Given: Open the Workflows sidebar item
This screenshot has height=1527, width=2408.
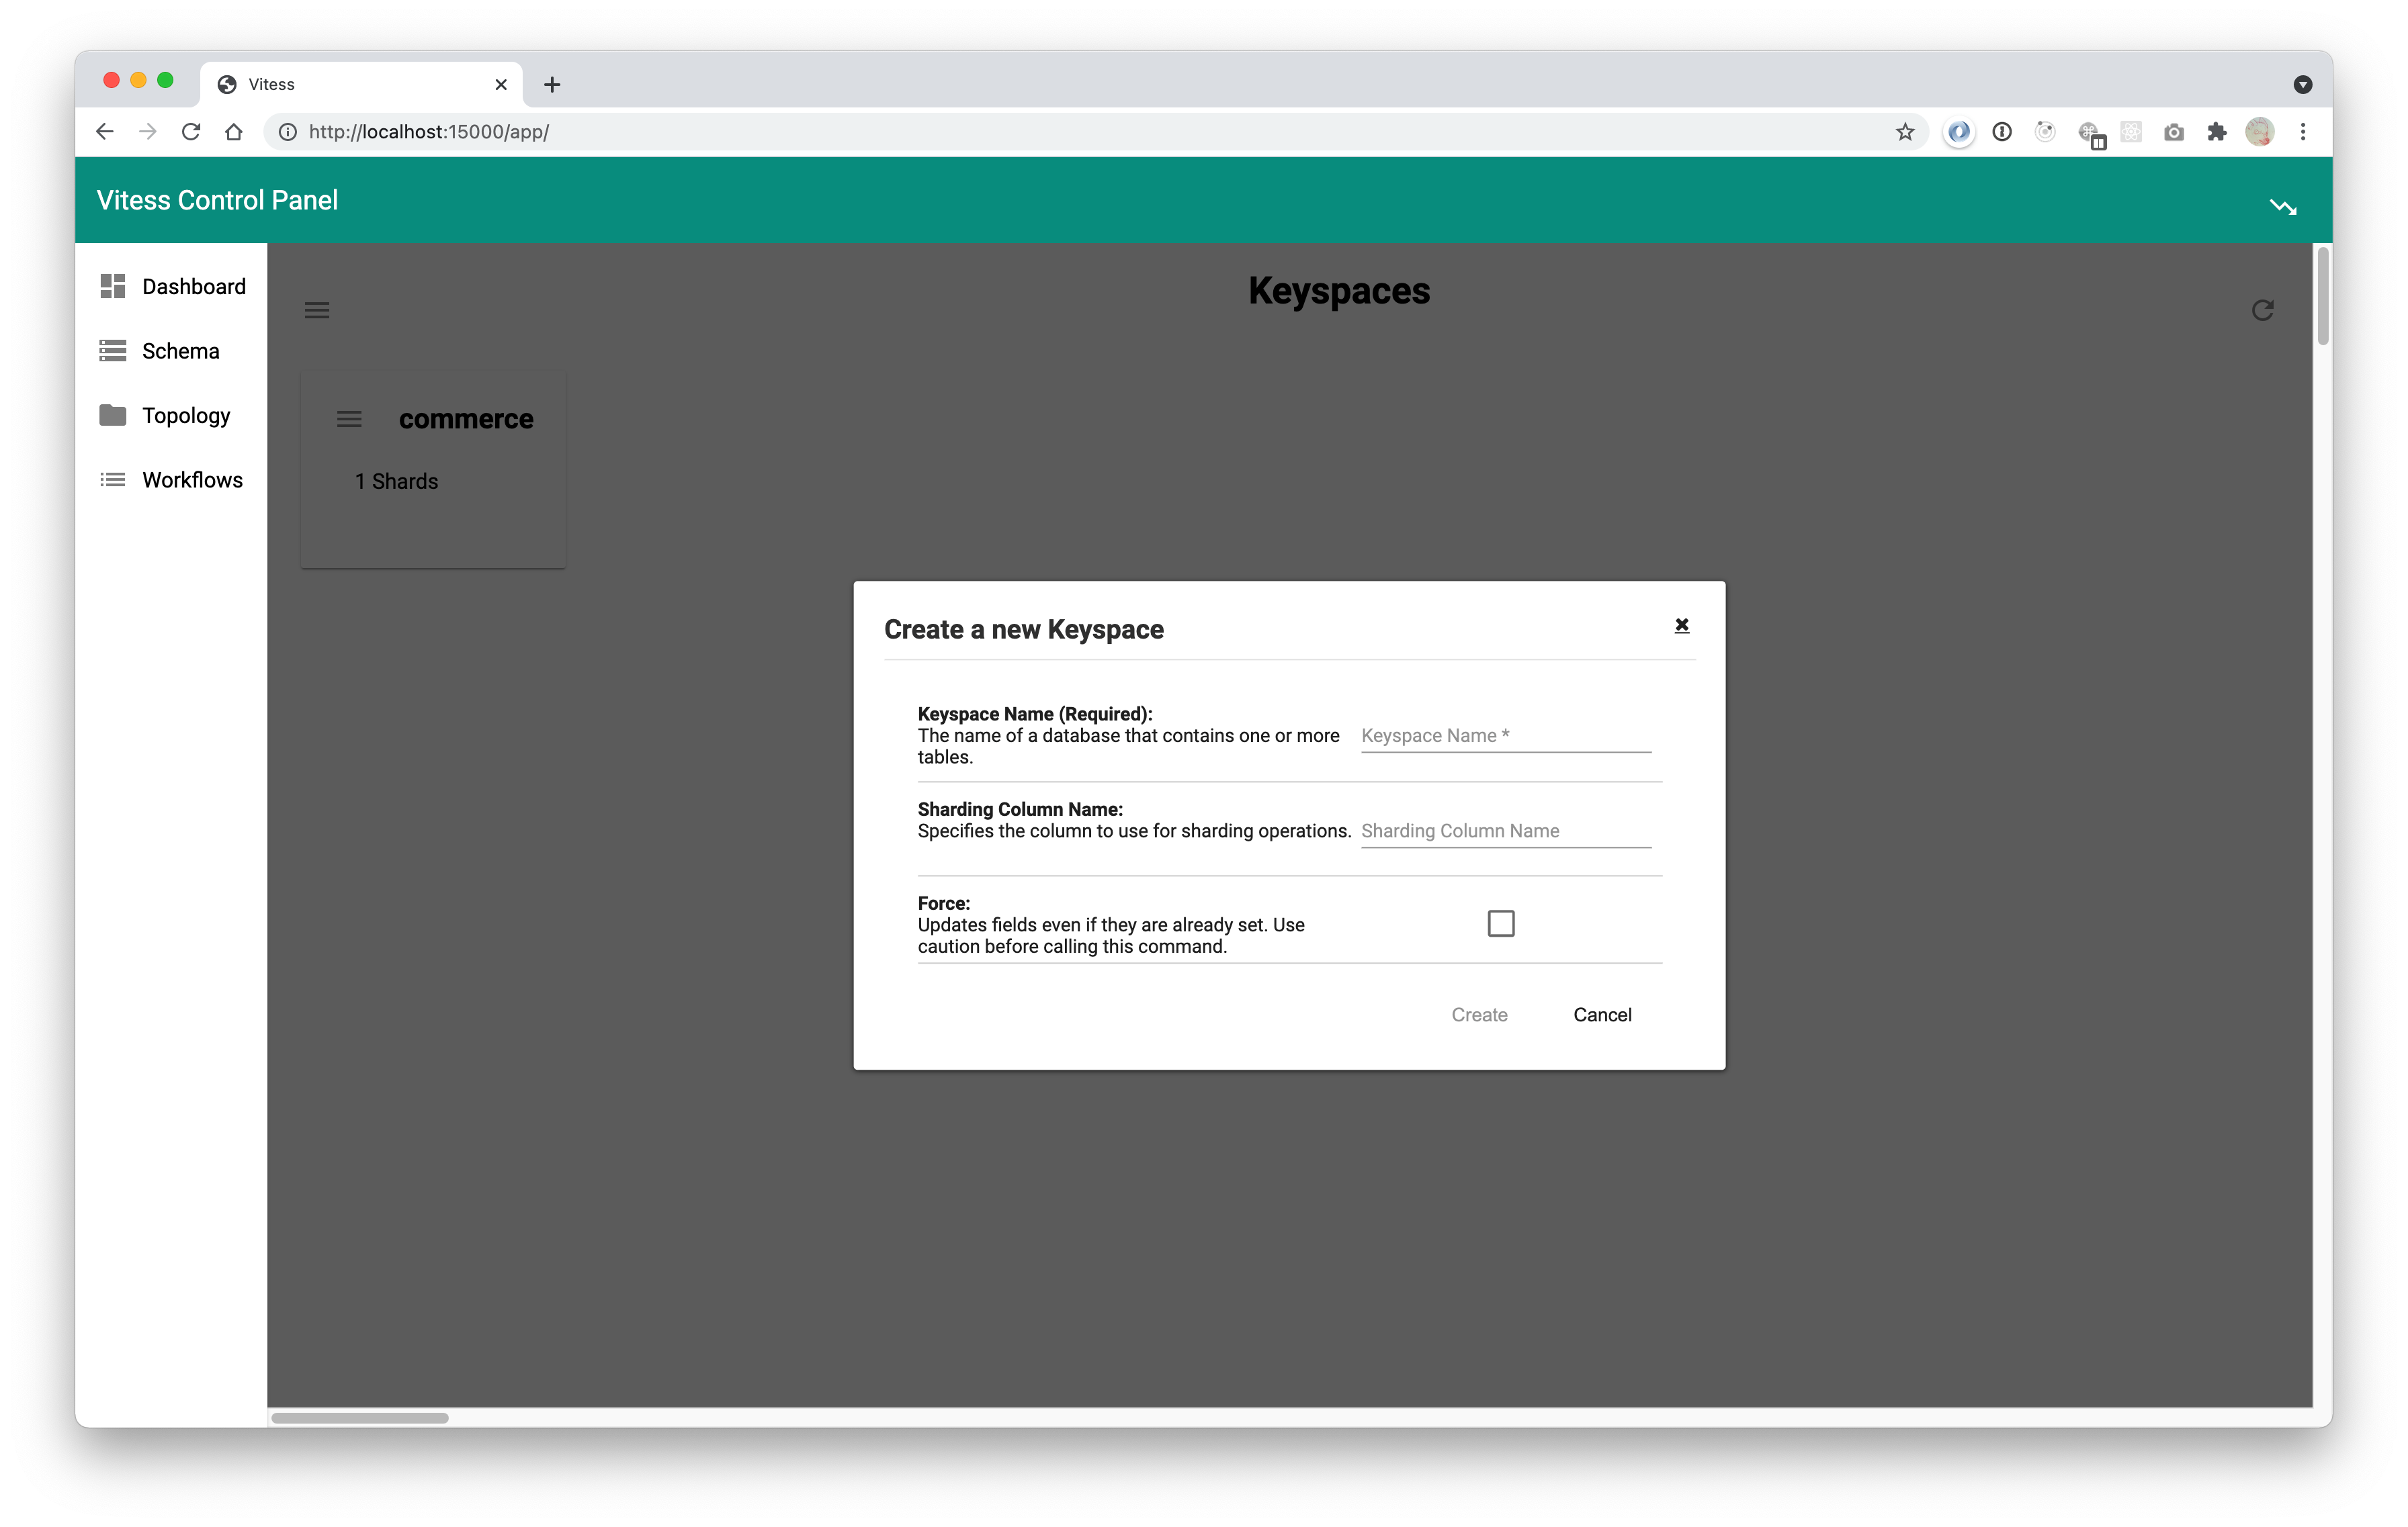Looking at the screenshot, I should [172, 479].
